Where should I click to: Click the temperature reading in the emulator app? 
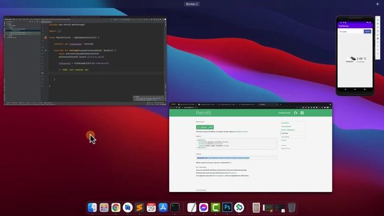(x=361, y=59)
